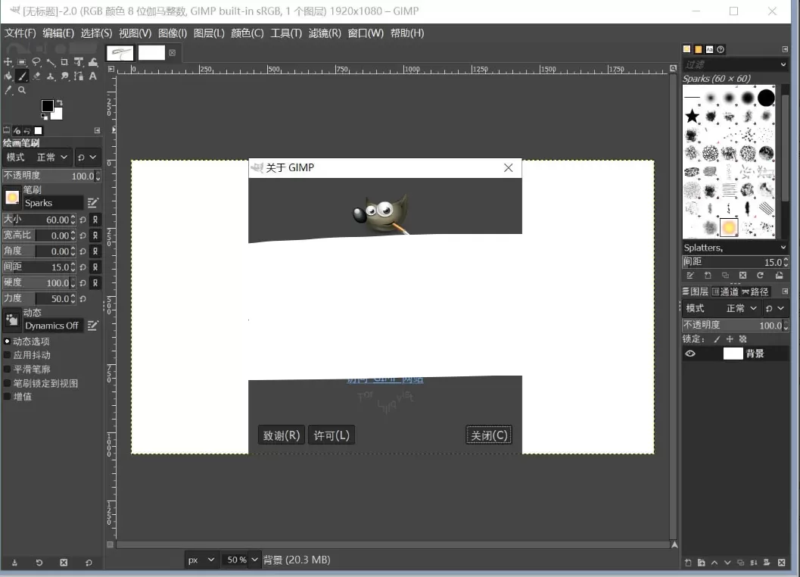Select the Bucket Fill tool

pos(8,76)
